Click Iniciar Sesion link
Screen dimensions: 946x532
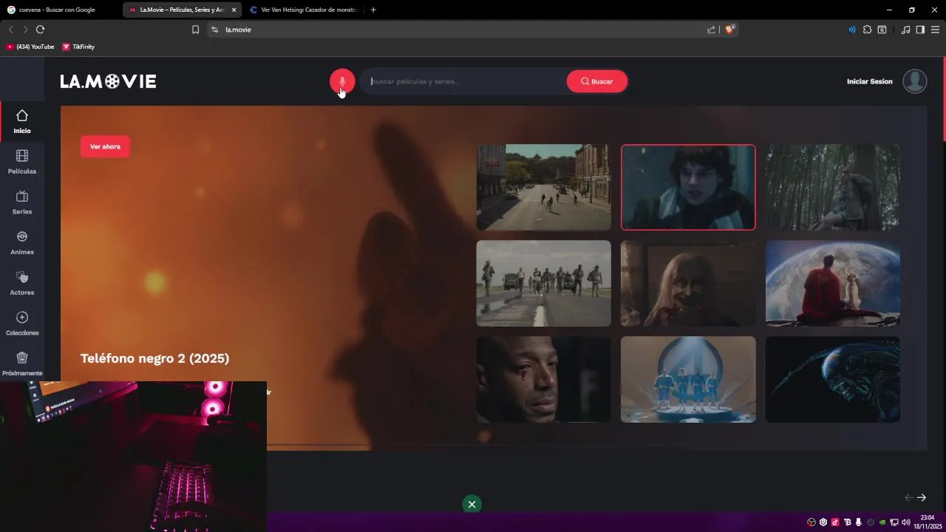click(870, 81)
